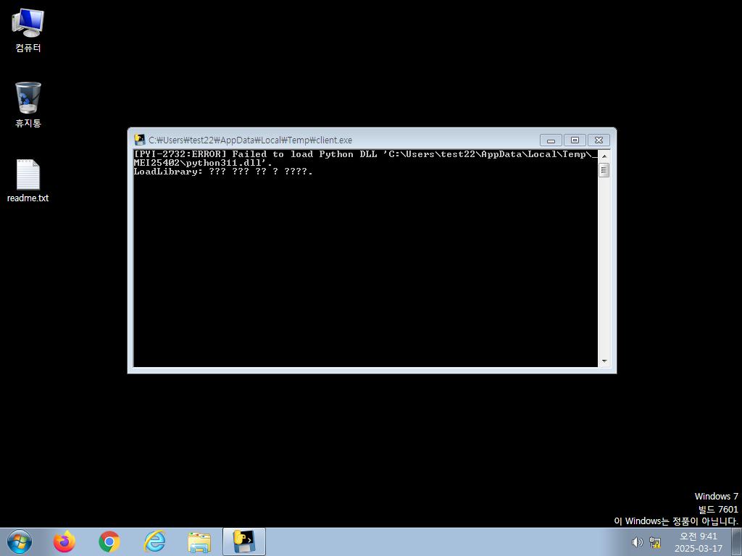Open Internet Explorer from the taskbar
This screenshot has height=556, width=742.
pyautogui.click(x=155, y=542)
